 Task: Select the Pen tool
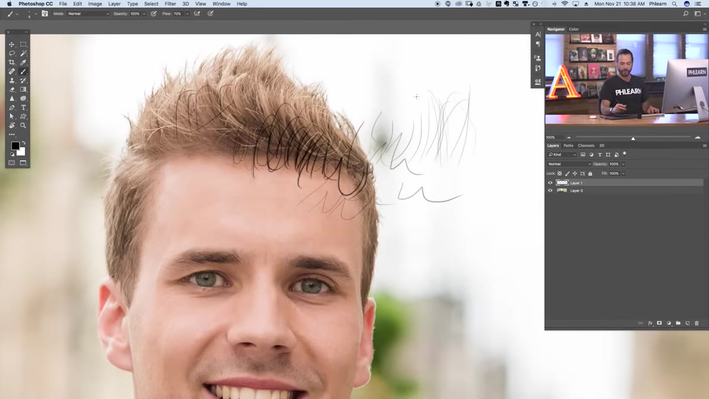tap(12, 107)
